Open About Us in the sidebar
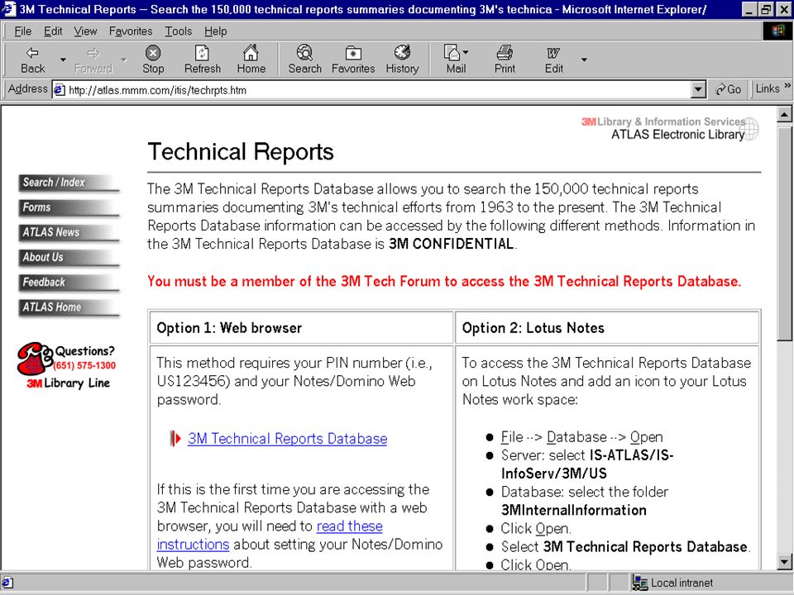 (69, 258)
